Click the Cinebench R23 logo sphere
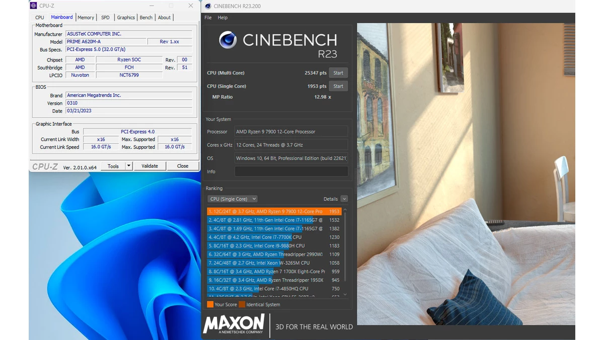 pyautogui.click(x=228, y=40)
